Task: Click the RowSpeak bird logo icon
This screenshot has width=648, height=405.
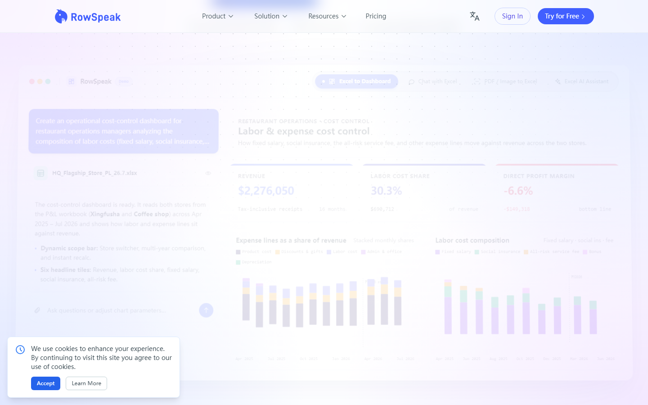Action: coord(61,17)
